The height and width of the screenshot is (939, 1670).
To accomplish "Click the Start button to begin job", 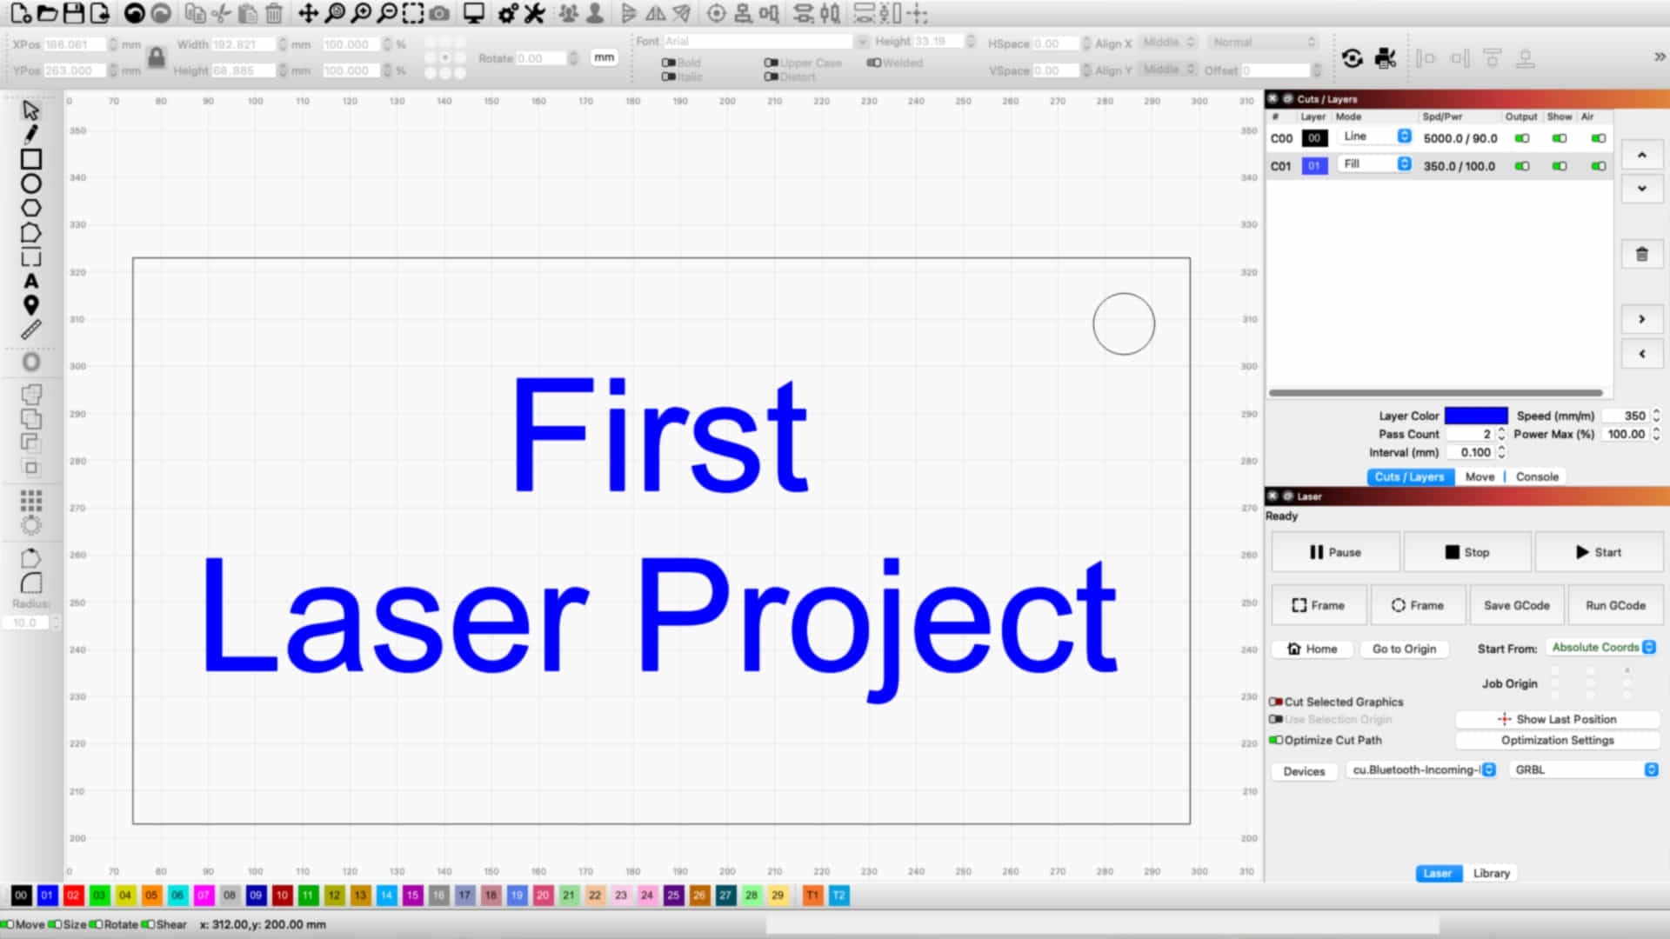I will [1598, 551].
